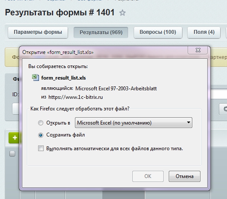Click the 'Отмена' cancel button
Image resolution: width=227 pixels, height=199 pixels.
point(185,176)
